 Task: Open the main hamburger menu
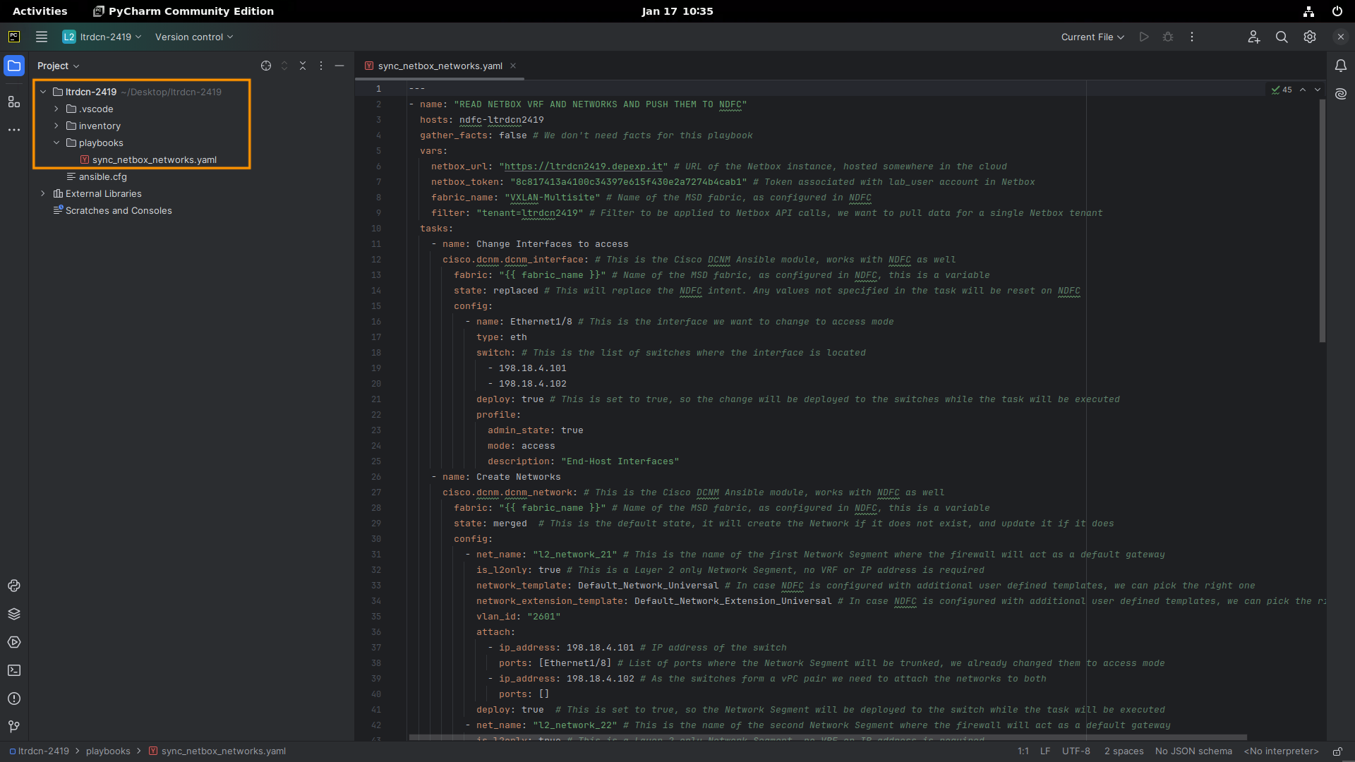coord(42,37)
